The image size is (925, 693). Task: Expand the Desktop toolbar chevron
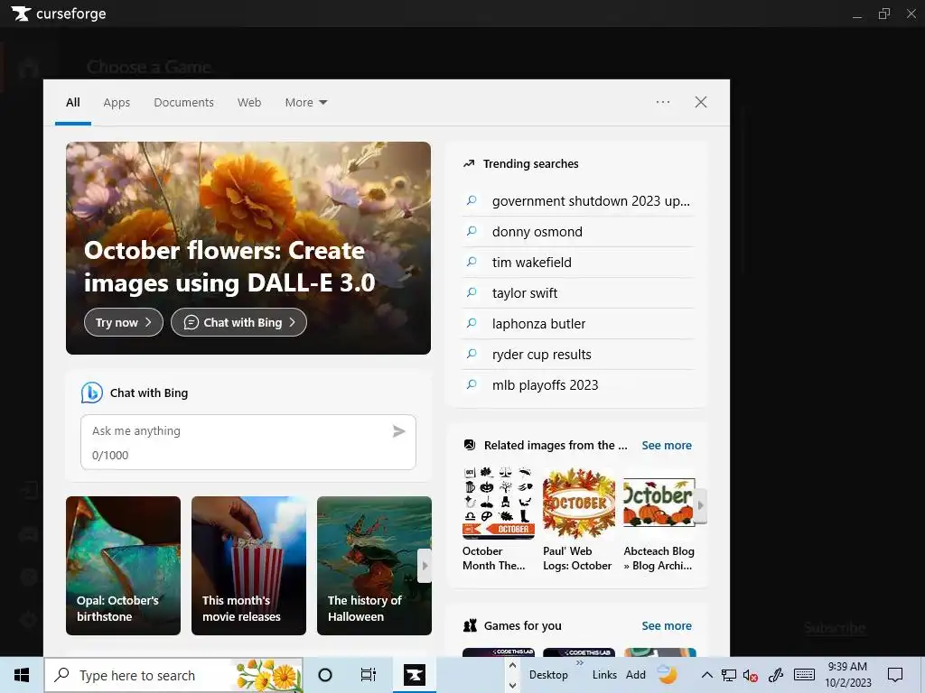[580, 663]
